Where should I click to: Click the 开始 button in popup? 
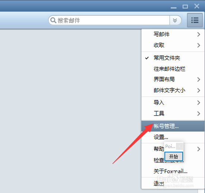174,157
